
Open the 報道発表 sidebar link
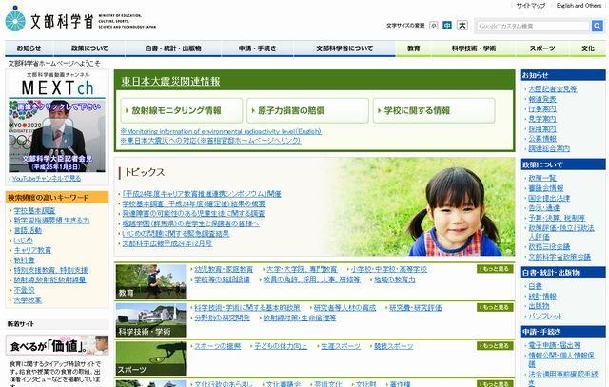pos(542,99)
